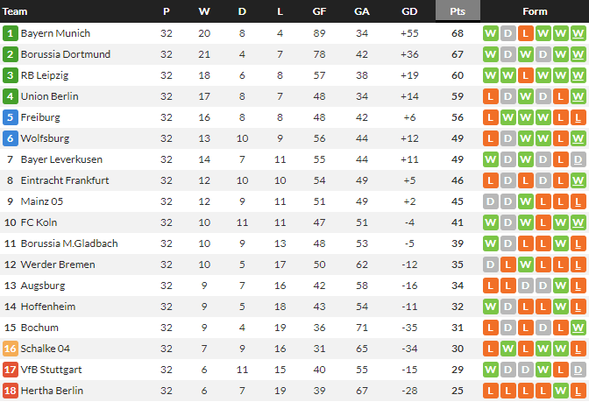
Task: Click Mainz 05 points value 45
Action: coord(457,201)
